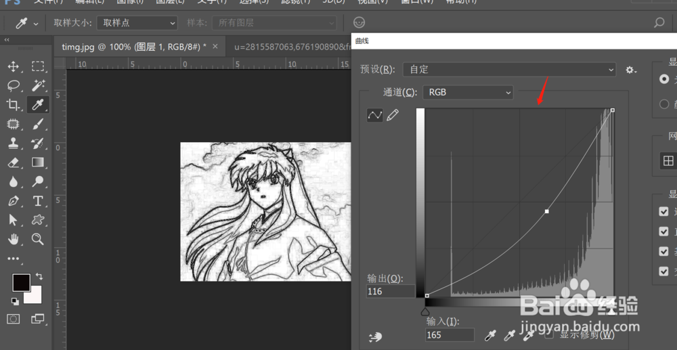Select the Zoom magnifier tool
Viewport: 677px width, 350px height.
pos(38,239)
